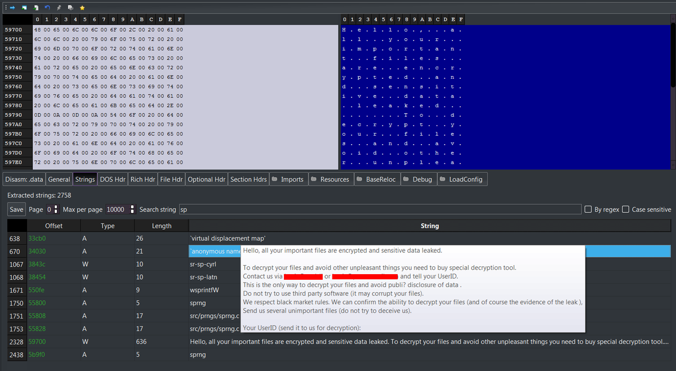The width and height of the screenshot is (676, 371).
Task: Switch to the DOS Hdr tab
Action: click(x=112, y=179)
